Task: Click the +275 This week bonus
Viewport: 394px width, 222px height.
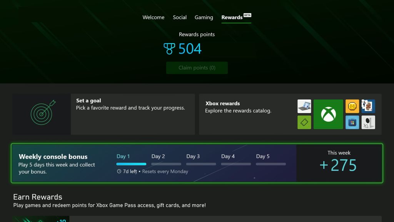Action: [x=338, y=165]
